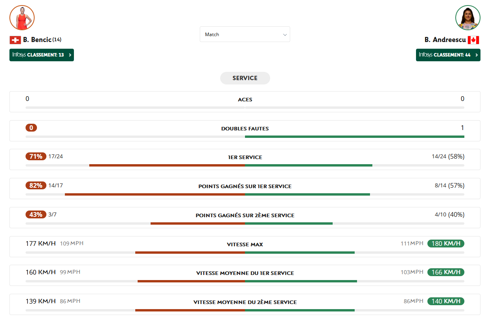Click B. Andreescu's circular player photo

468,18
